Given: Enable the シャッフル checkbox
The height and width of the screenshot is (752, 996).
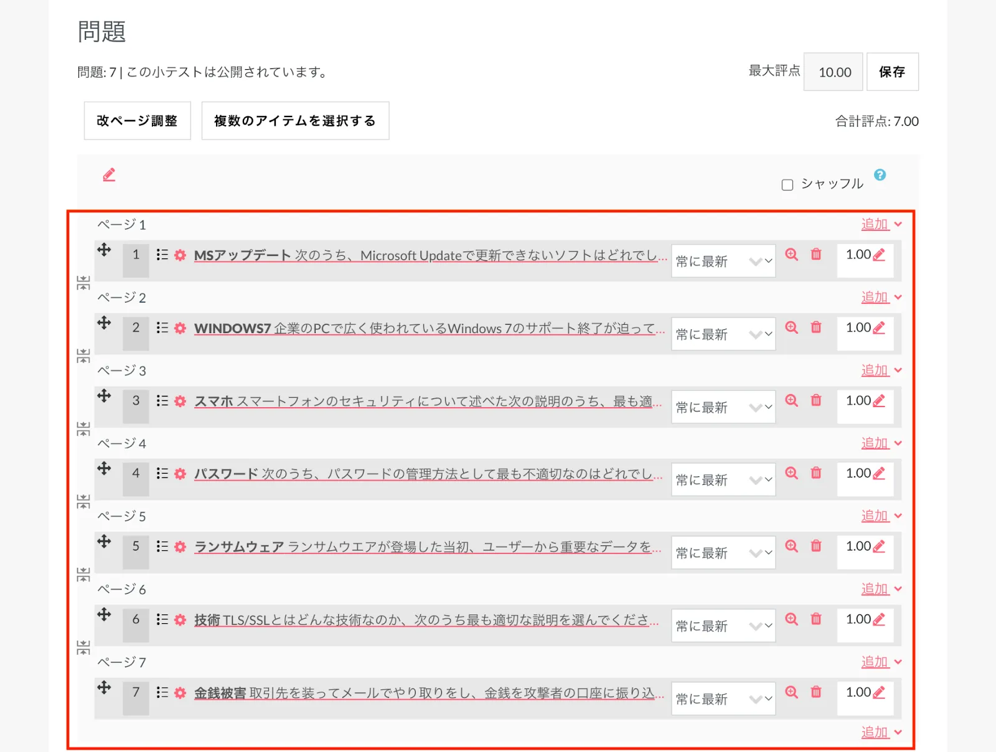Looking at the screenshot, I should coord(787,185).
